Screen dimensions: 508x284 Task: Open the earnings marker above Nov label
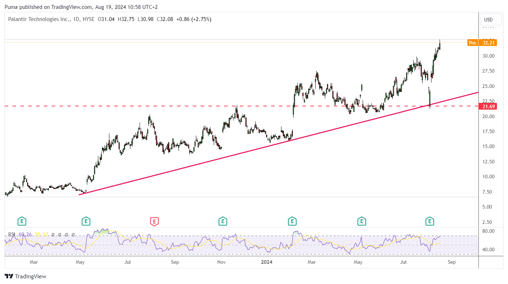(223, 221)
